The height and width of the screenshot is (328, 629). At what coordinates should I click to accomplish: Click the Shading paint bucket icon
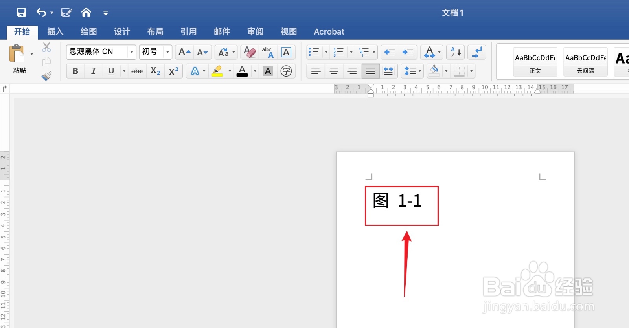click(434, 71)
